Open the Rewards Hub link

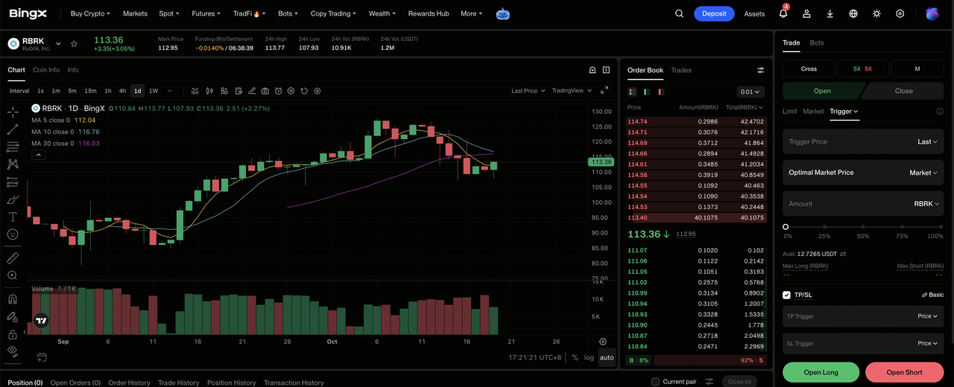click(429, 13)
